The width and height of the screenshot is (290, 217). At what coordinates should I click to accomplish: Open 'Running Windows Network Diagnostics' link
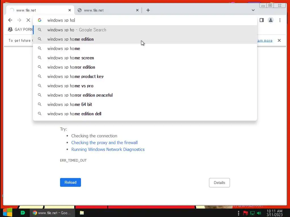[108, 149]
